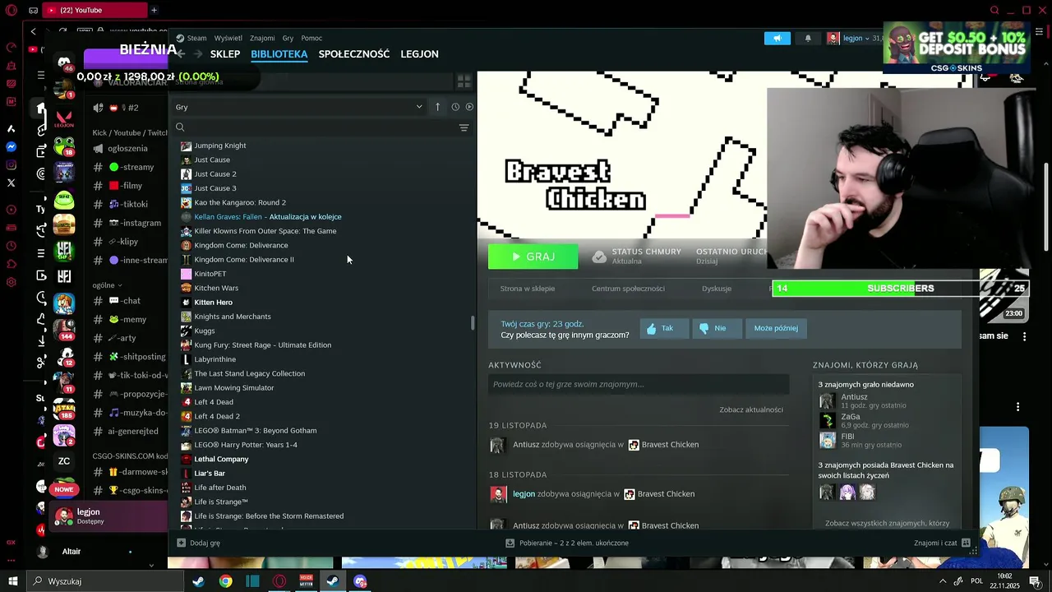Switch to BIBLIOTEKA tab
Screen dimensions: 1052x592
(279, 54)
